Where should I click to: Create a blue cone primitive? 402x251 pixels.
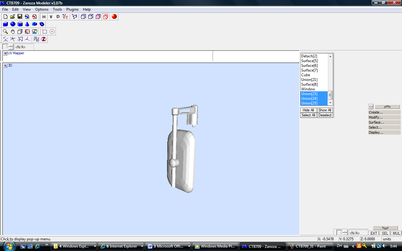pos(27,24)
